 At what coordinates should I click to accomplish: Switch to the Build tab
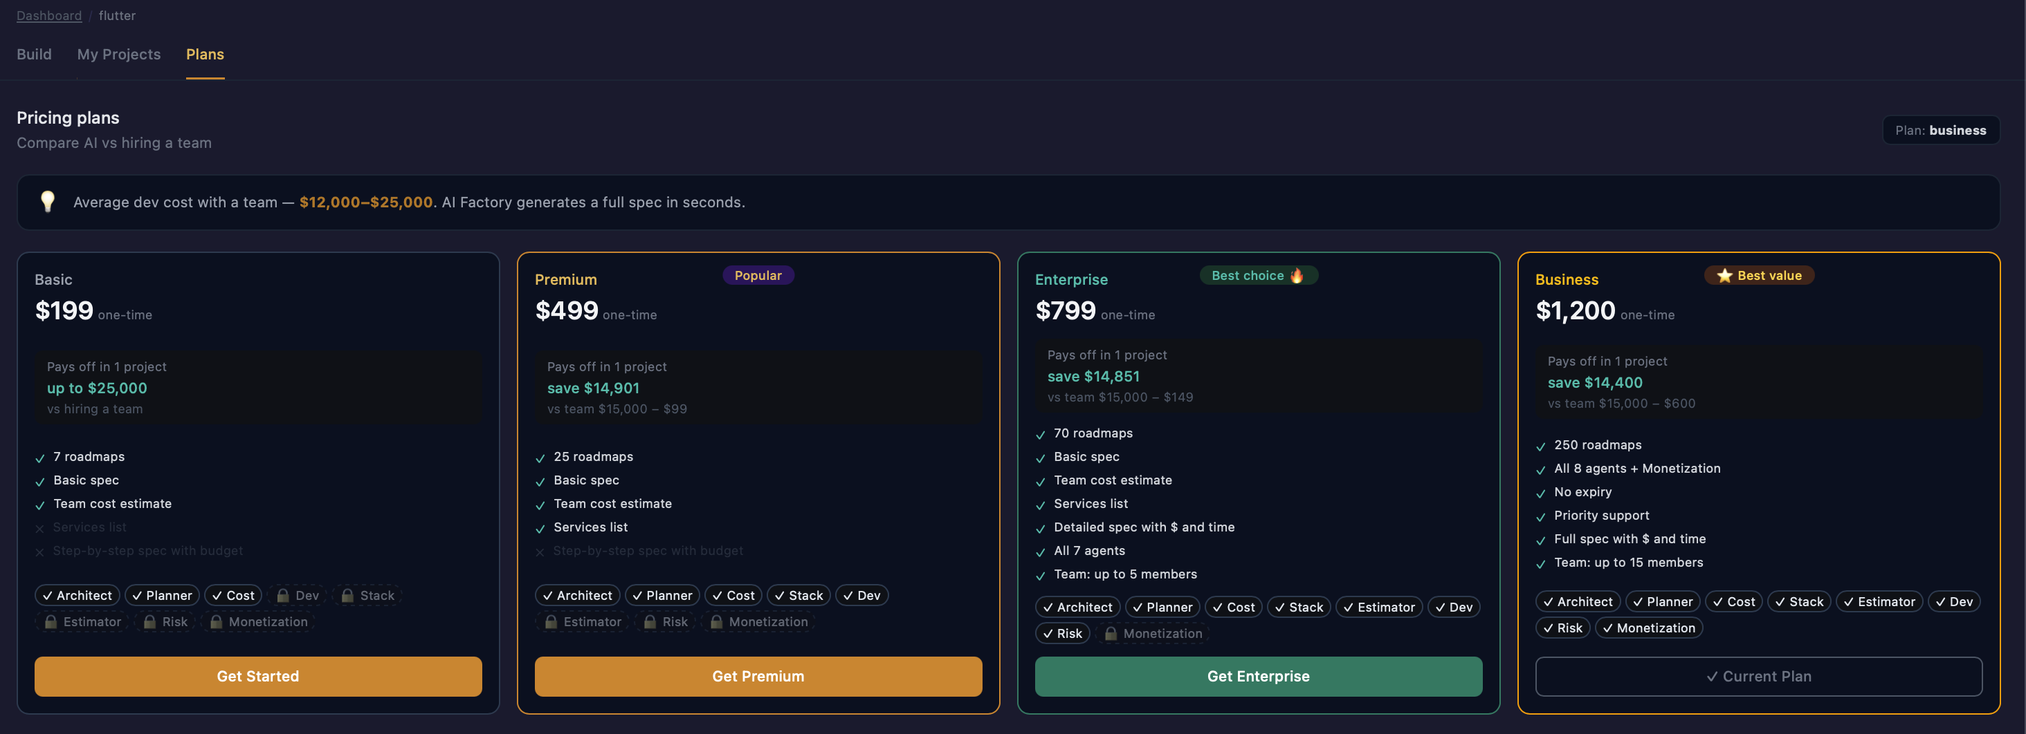(34, 54)
